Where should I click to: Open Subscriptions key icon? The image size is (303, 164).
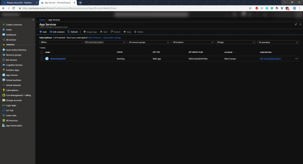(x=4, y=90)
